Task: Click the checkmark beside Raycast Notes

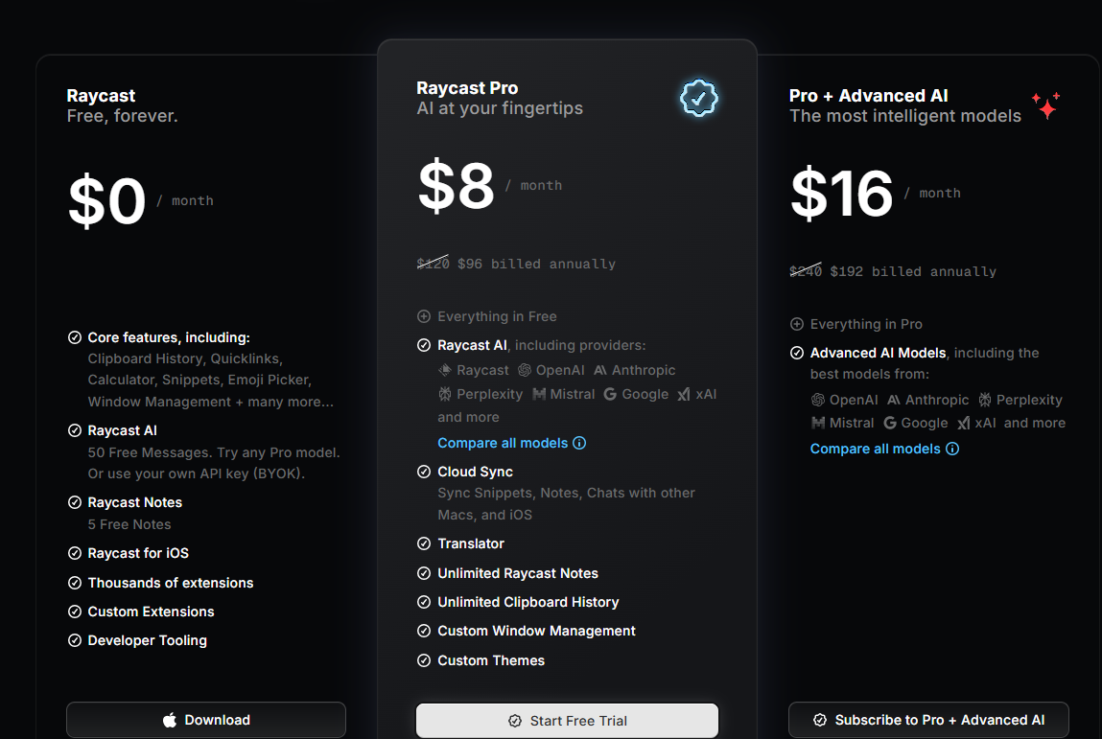Action: (74, 502)
